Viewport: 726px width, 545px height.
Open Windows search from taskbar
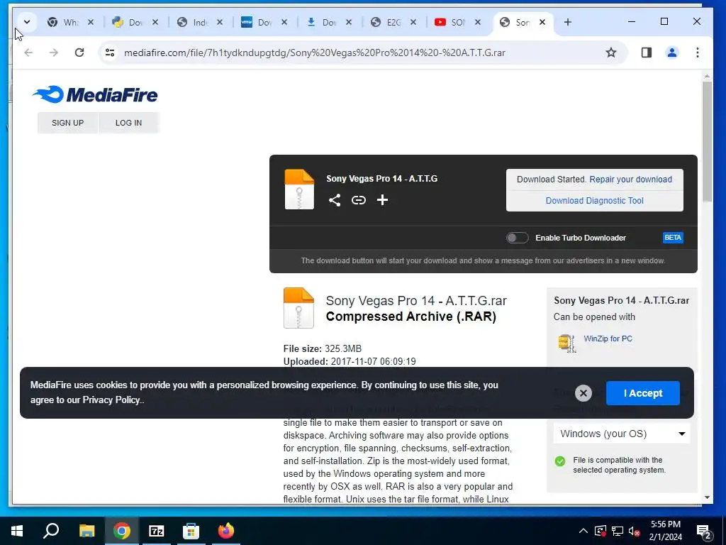51,531
